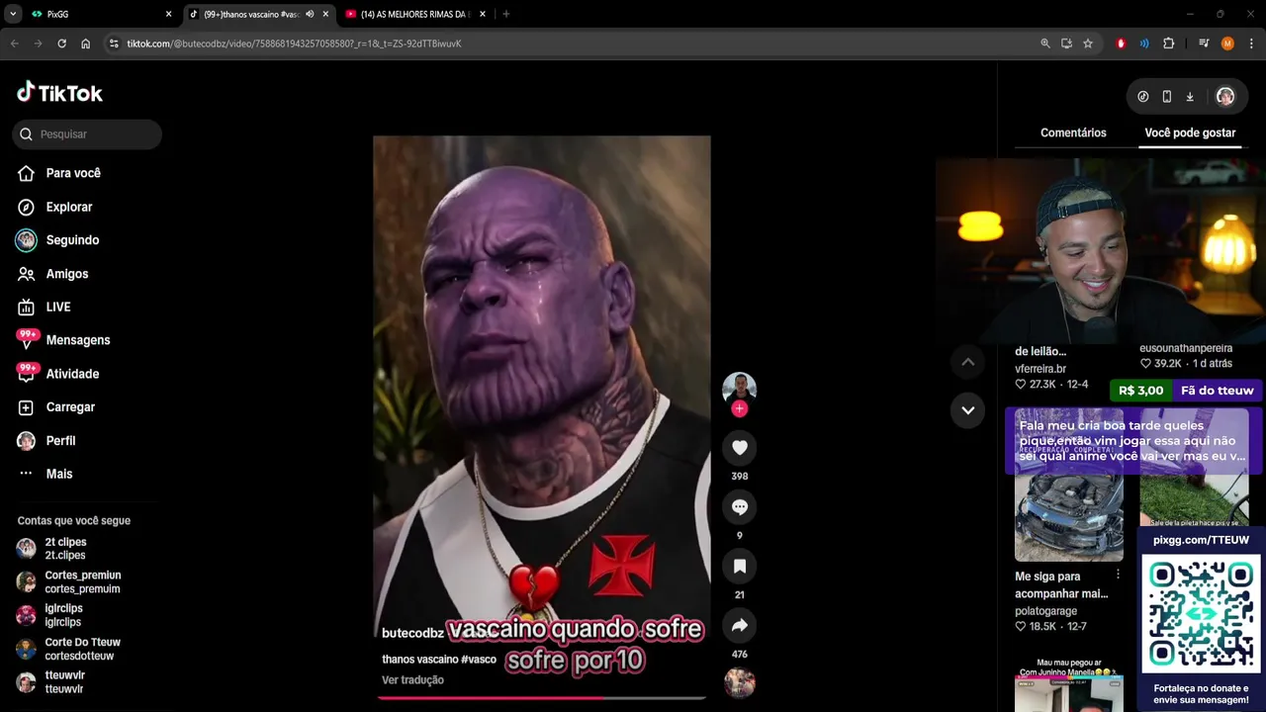The height and width of the screenshot is (712, 1266).
Task: Open Chrome three-dot menu
Action: [x=1251, y=44]
